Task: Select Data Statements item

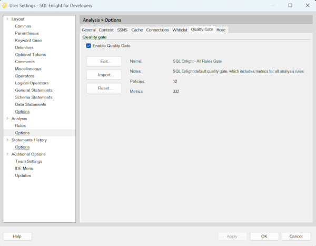Action: click(31, 104)
